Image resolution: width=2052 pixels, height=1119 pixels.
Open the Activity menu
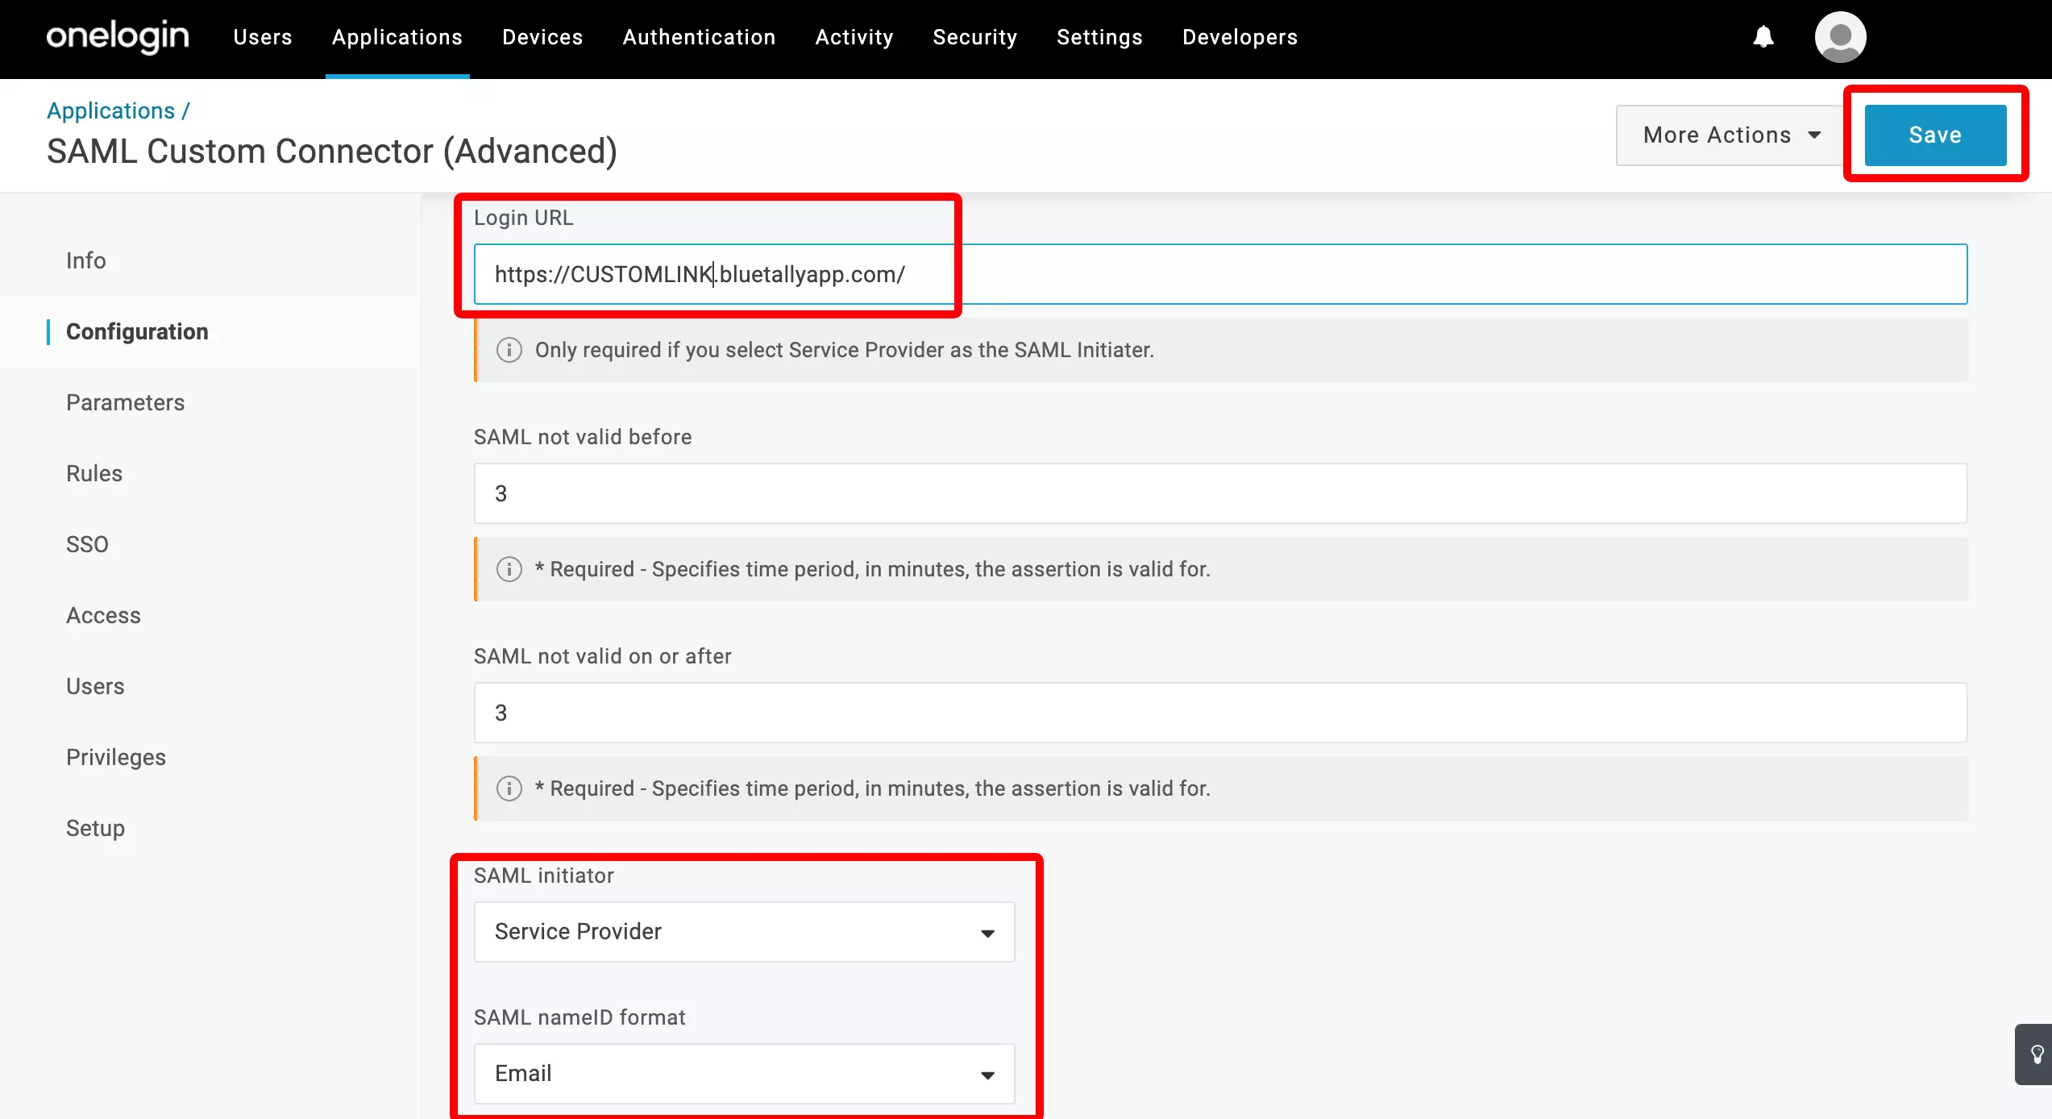(854, 37)
